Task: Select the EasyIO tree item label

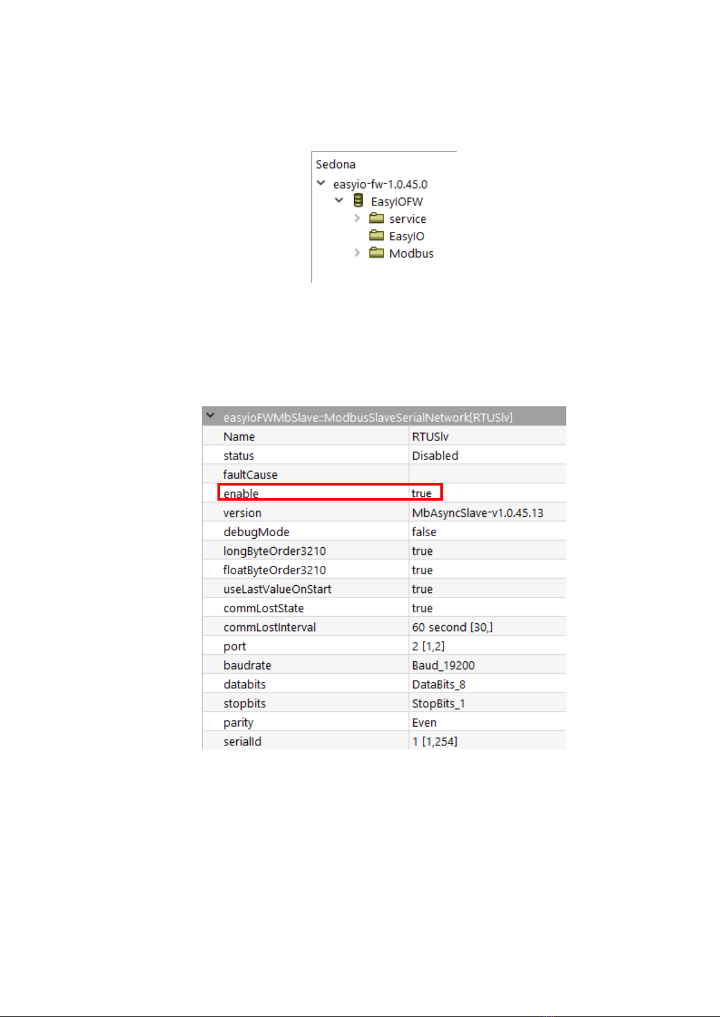Action: (x=407, y=236)
